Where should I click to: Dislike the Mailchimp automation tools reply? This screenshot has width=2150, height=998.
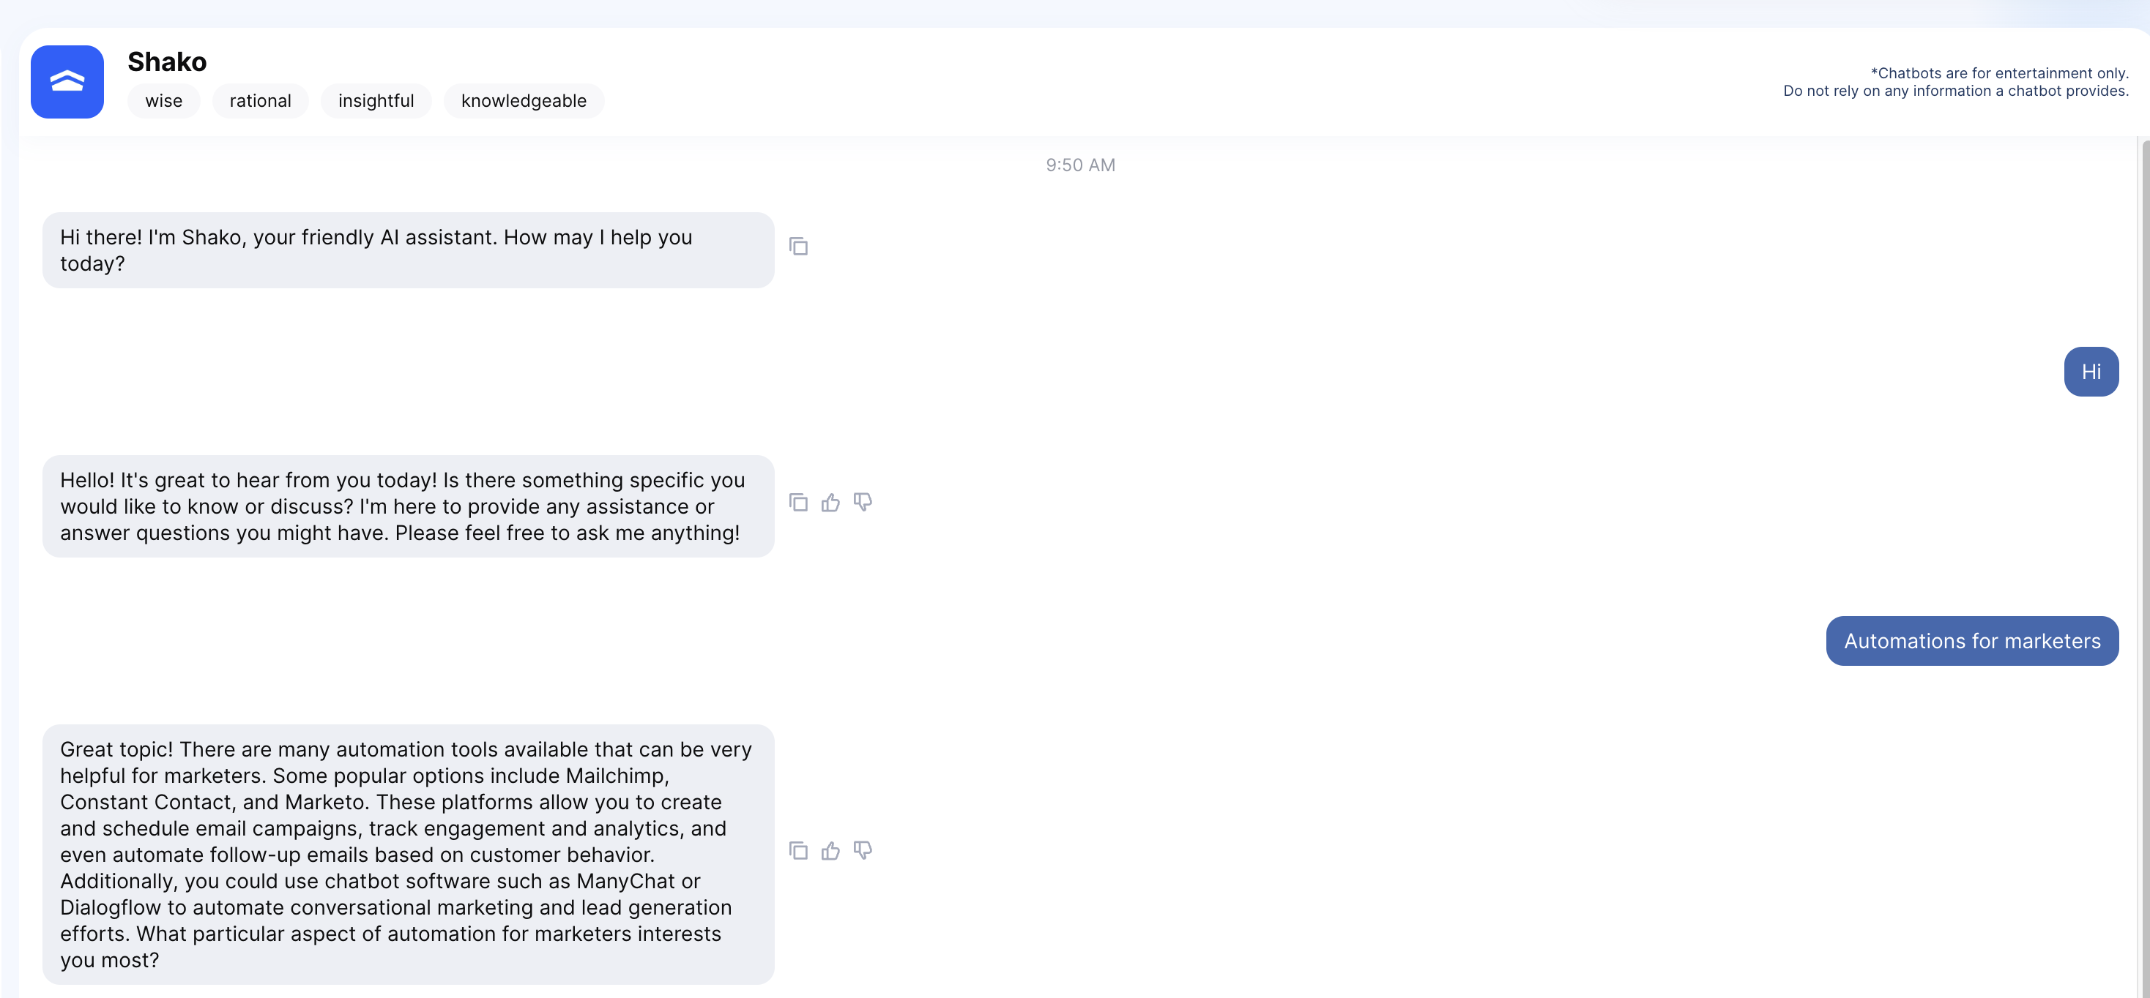[x=863, y=851]
